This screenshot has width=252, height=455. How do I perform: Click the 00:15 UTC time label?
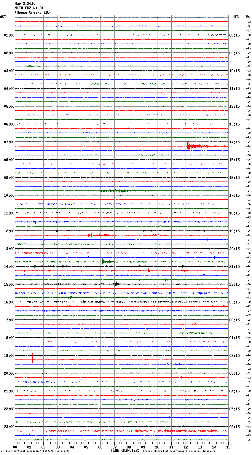point(235,320)
